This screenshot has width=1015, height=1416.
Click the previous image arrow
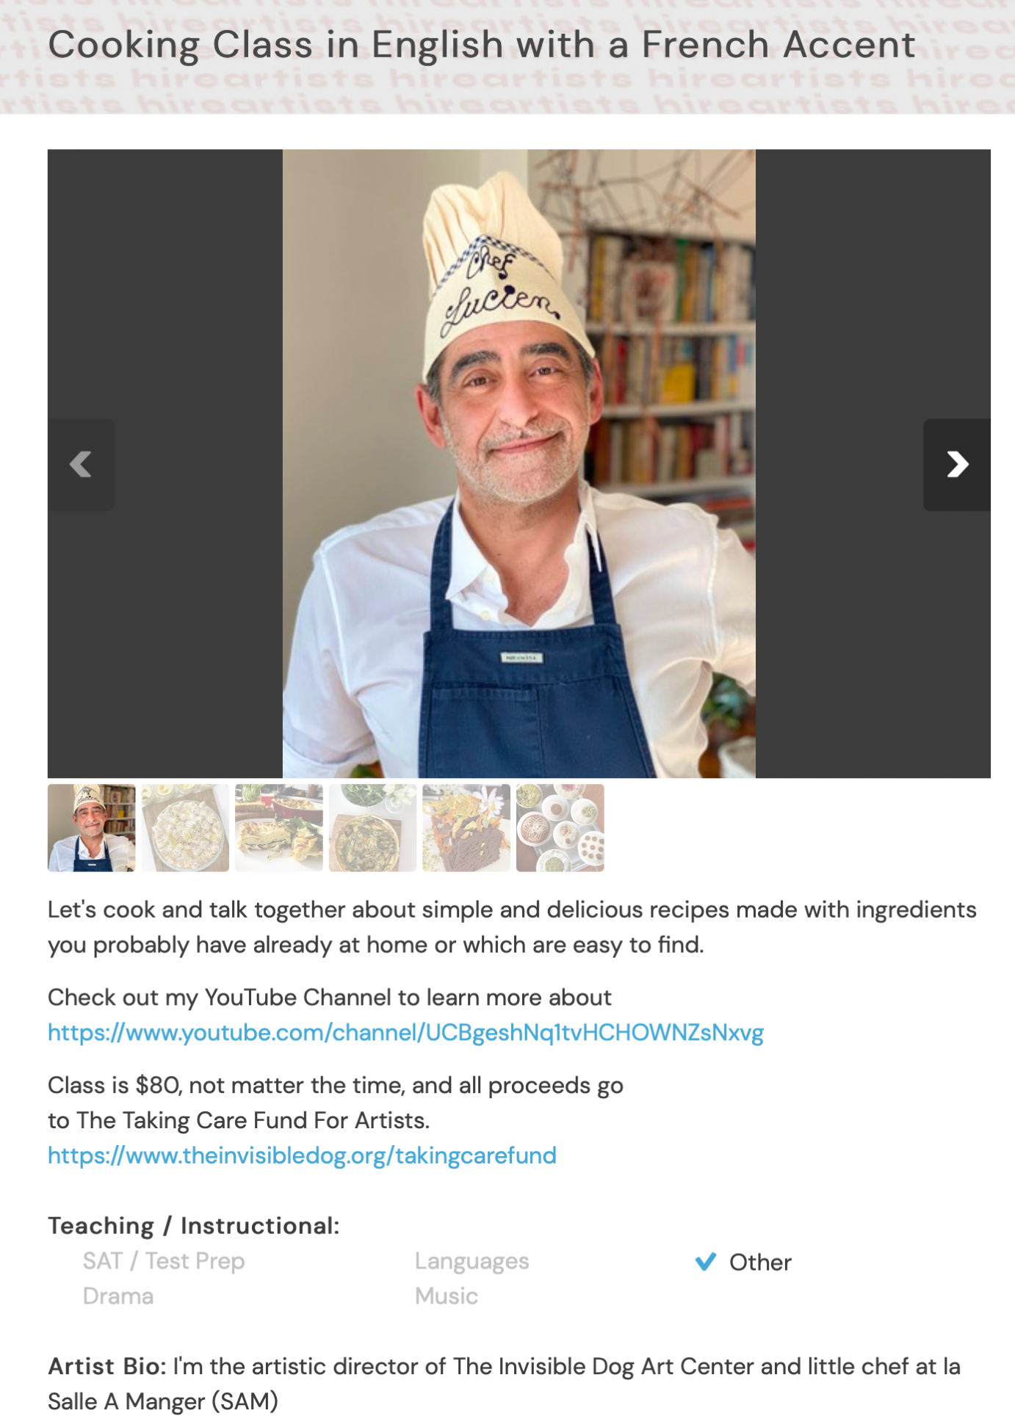coord(82,465)
